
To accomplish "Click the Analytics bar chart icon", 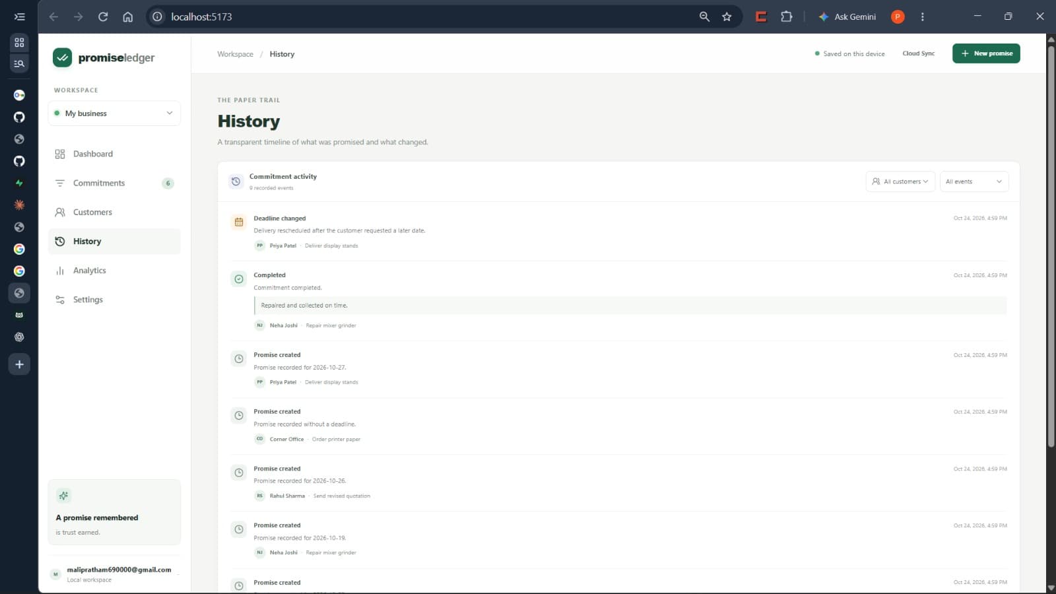I will coord(60,271).
